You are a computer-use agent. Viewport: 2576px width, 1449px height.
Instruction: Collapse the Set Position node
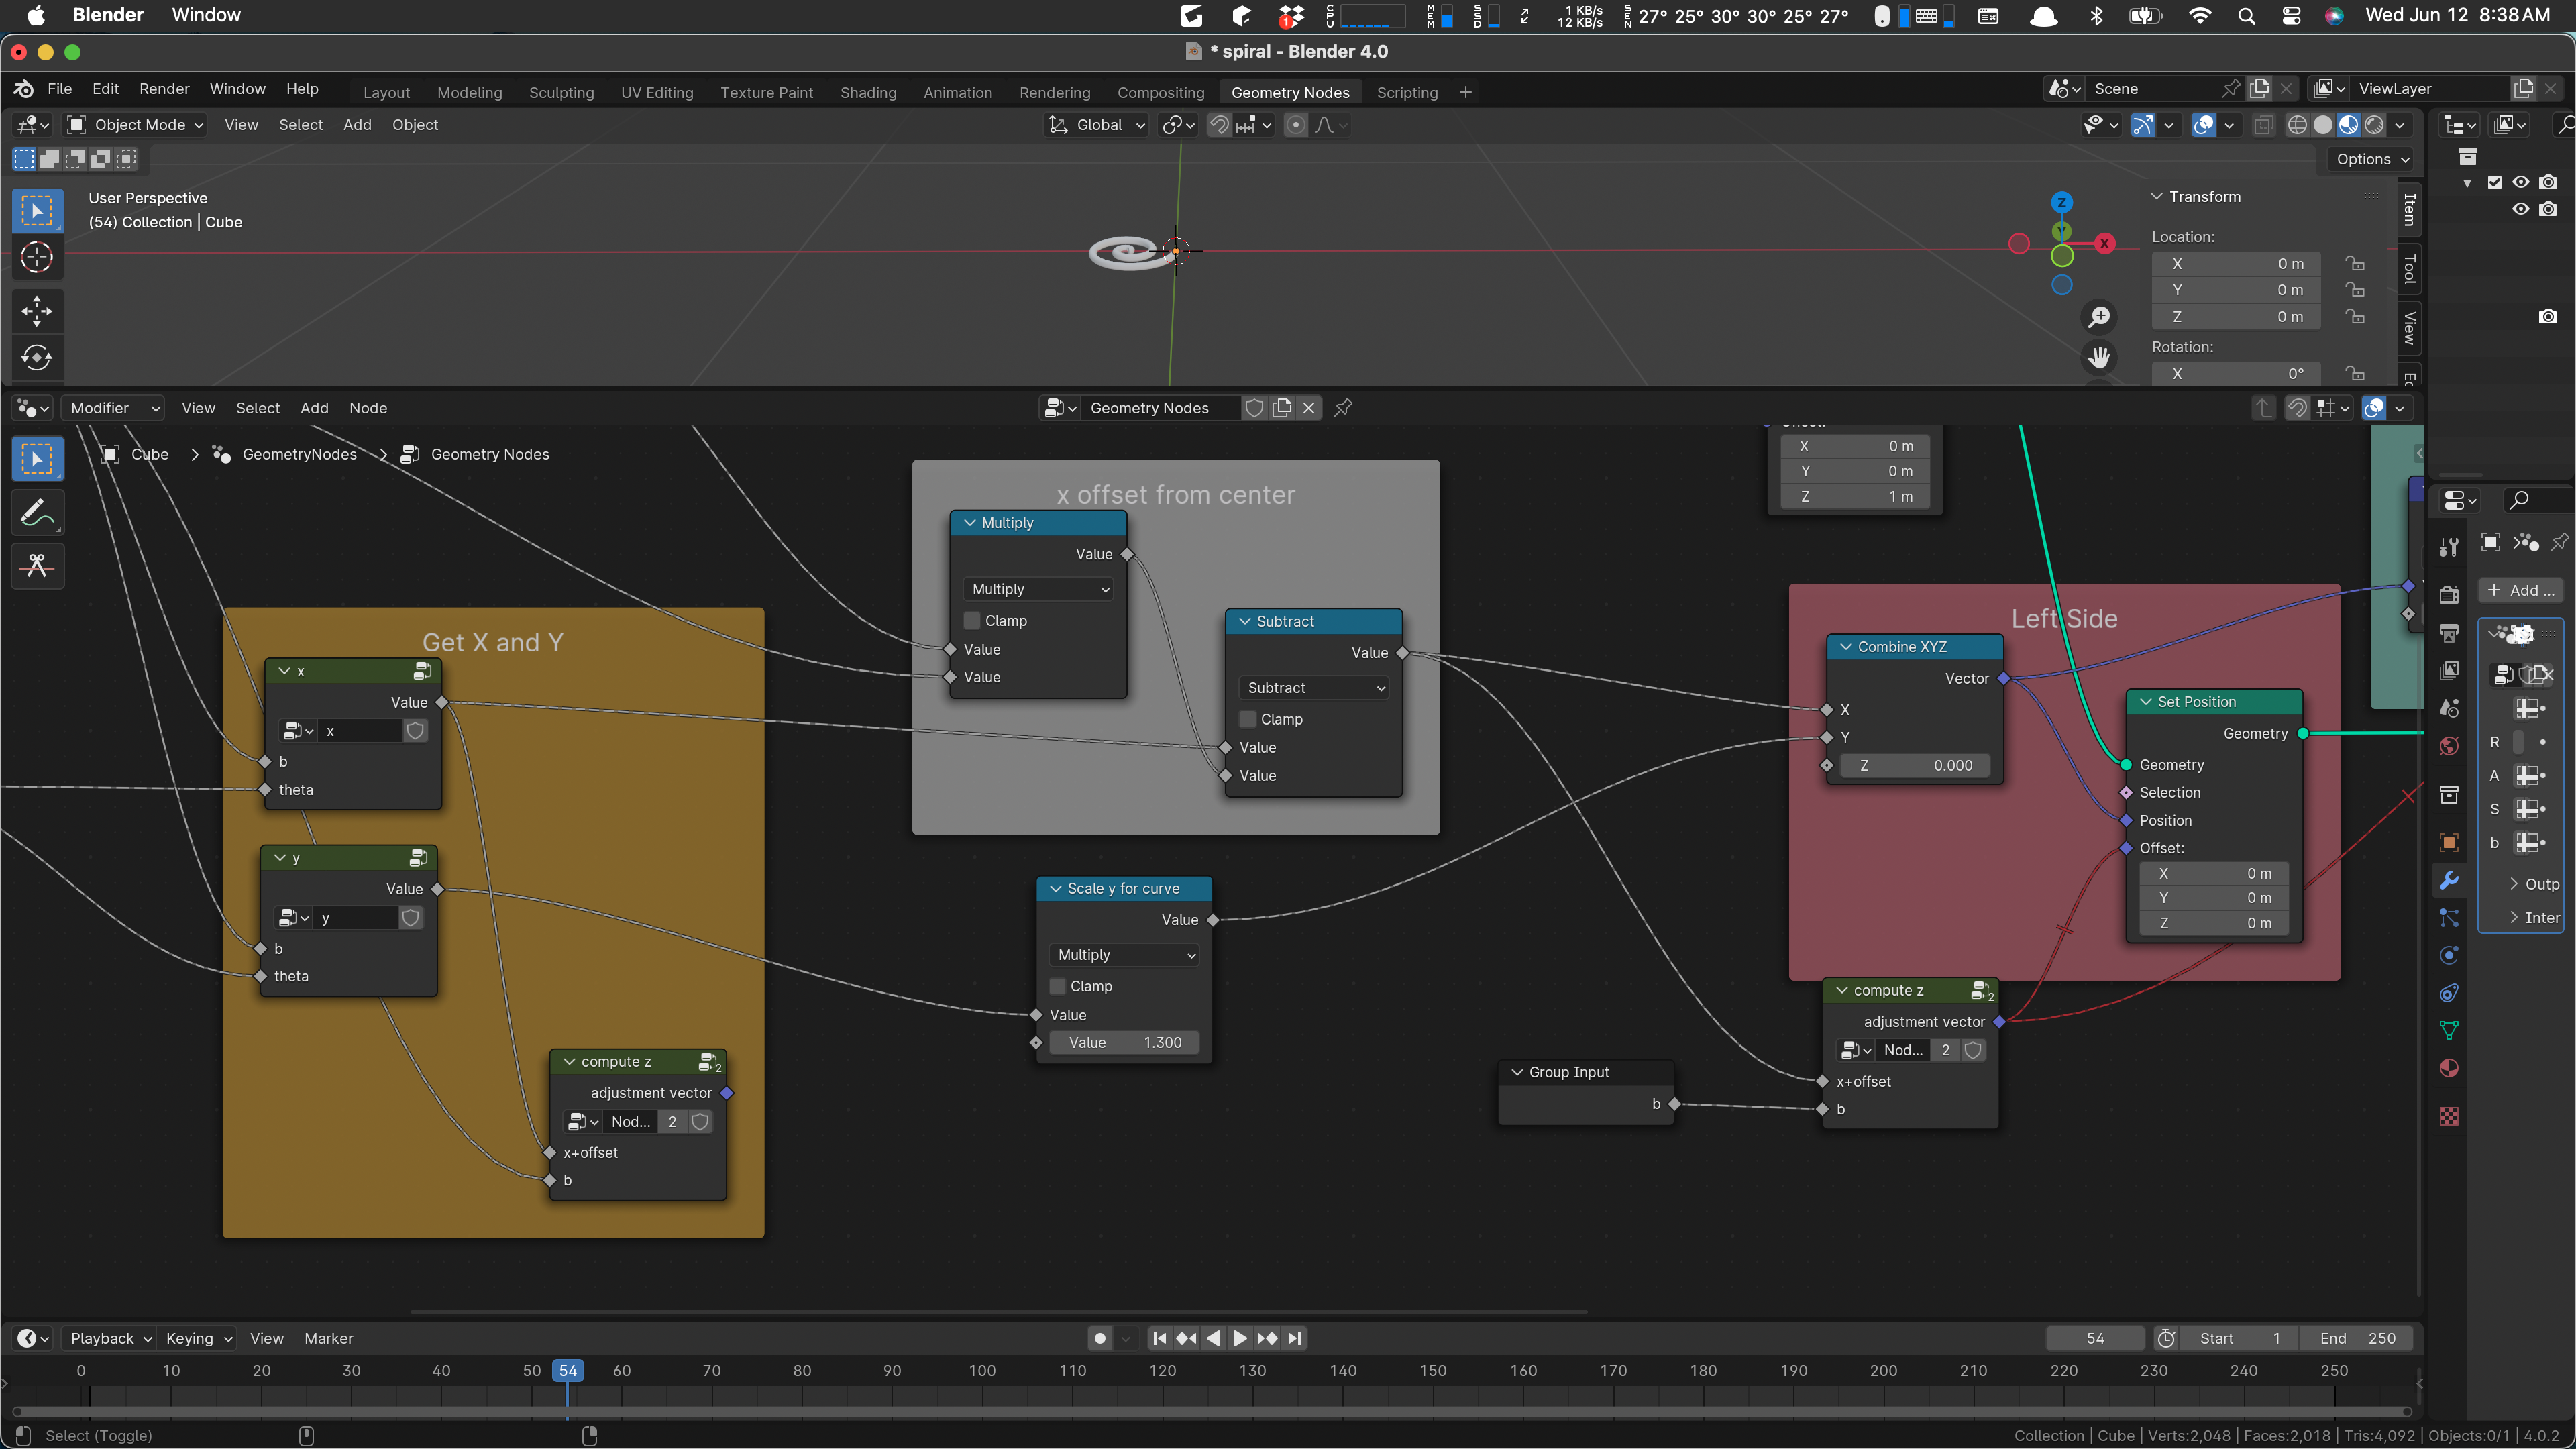(x=2146, y=702)
